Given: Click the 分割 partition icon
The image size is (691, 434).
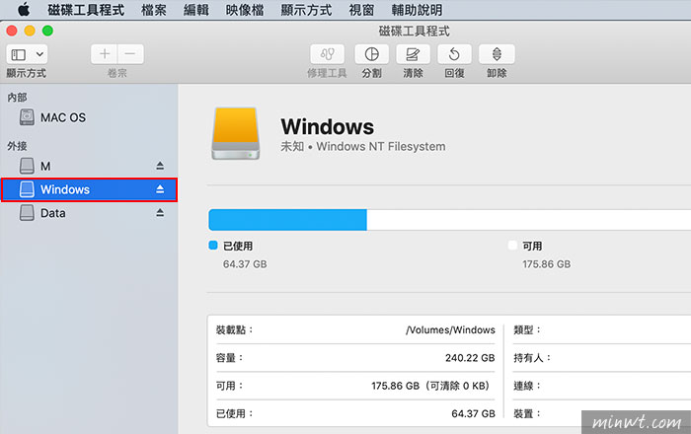Looking at the screenshot, I should (x=372, y=54).
